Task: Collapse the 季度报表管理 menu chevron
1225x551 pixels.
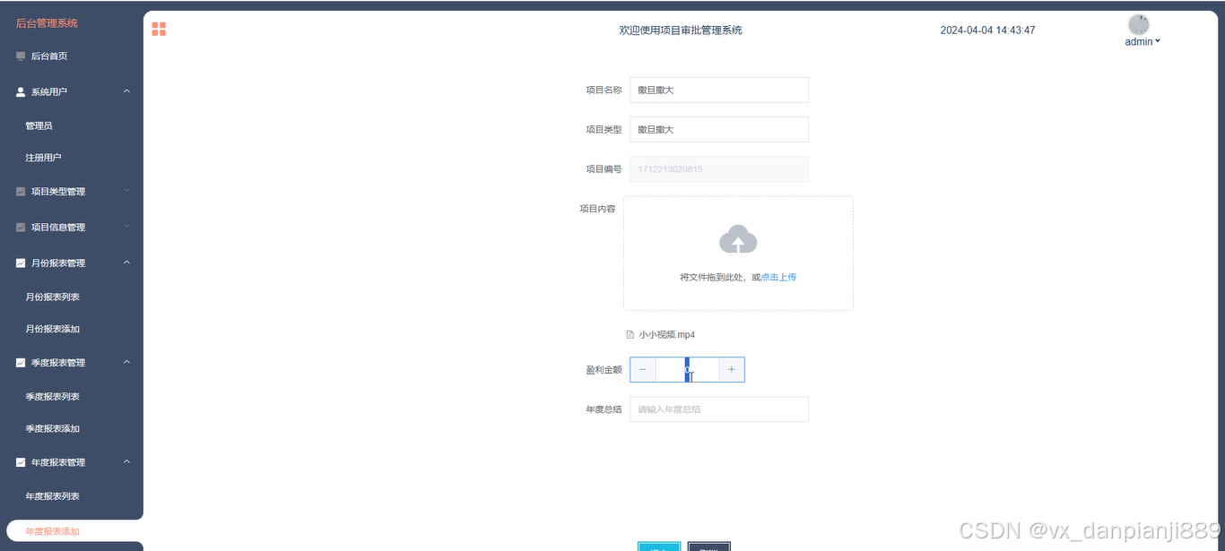Action: [x=126, y=362]
